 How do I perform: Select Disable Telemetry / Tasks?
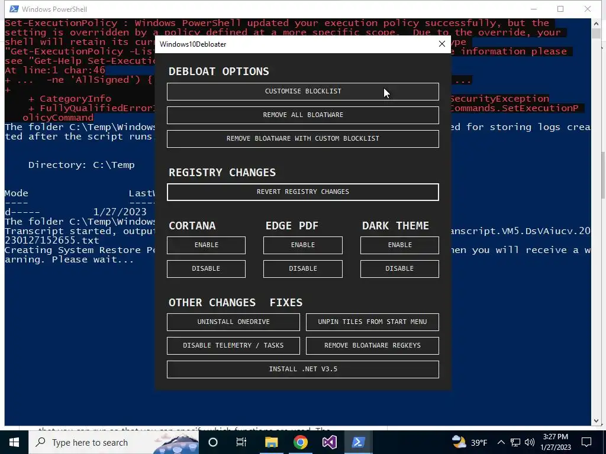pyautogui.click(x=233, y=345)
